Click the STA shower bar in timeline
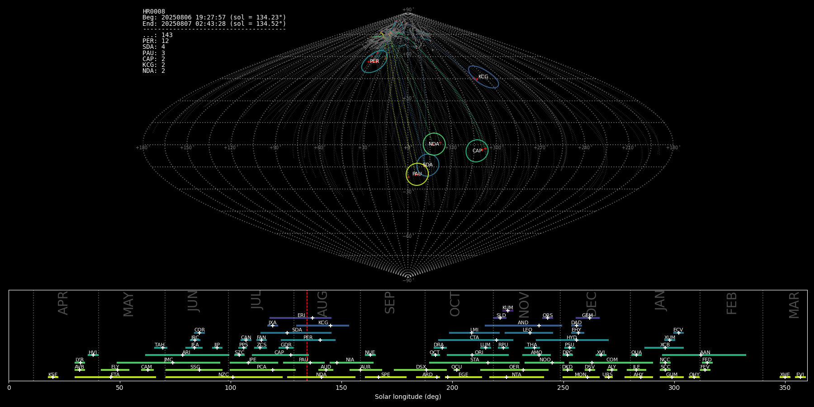This screenshot has height=407, width=814. (474, 363)
